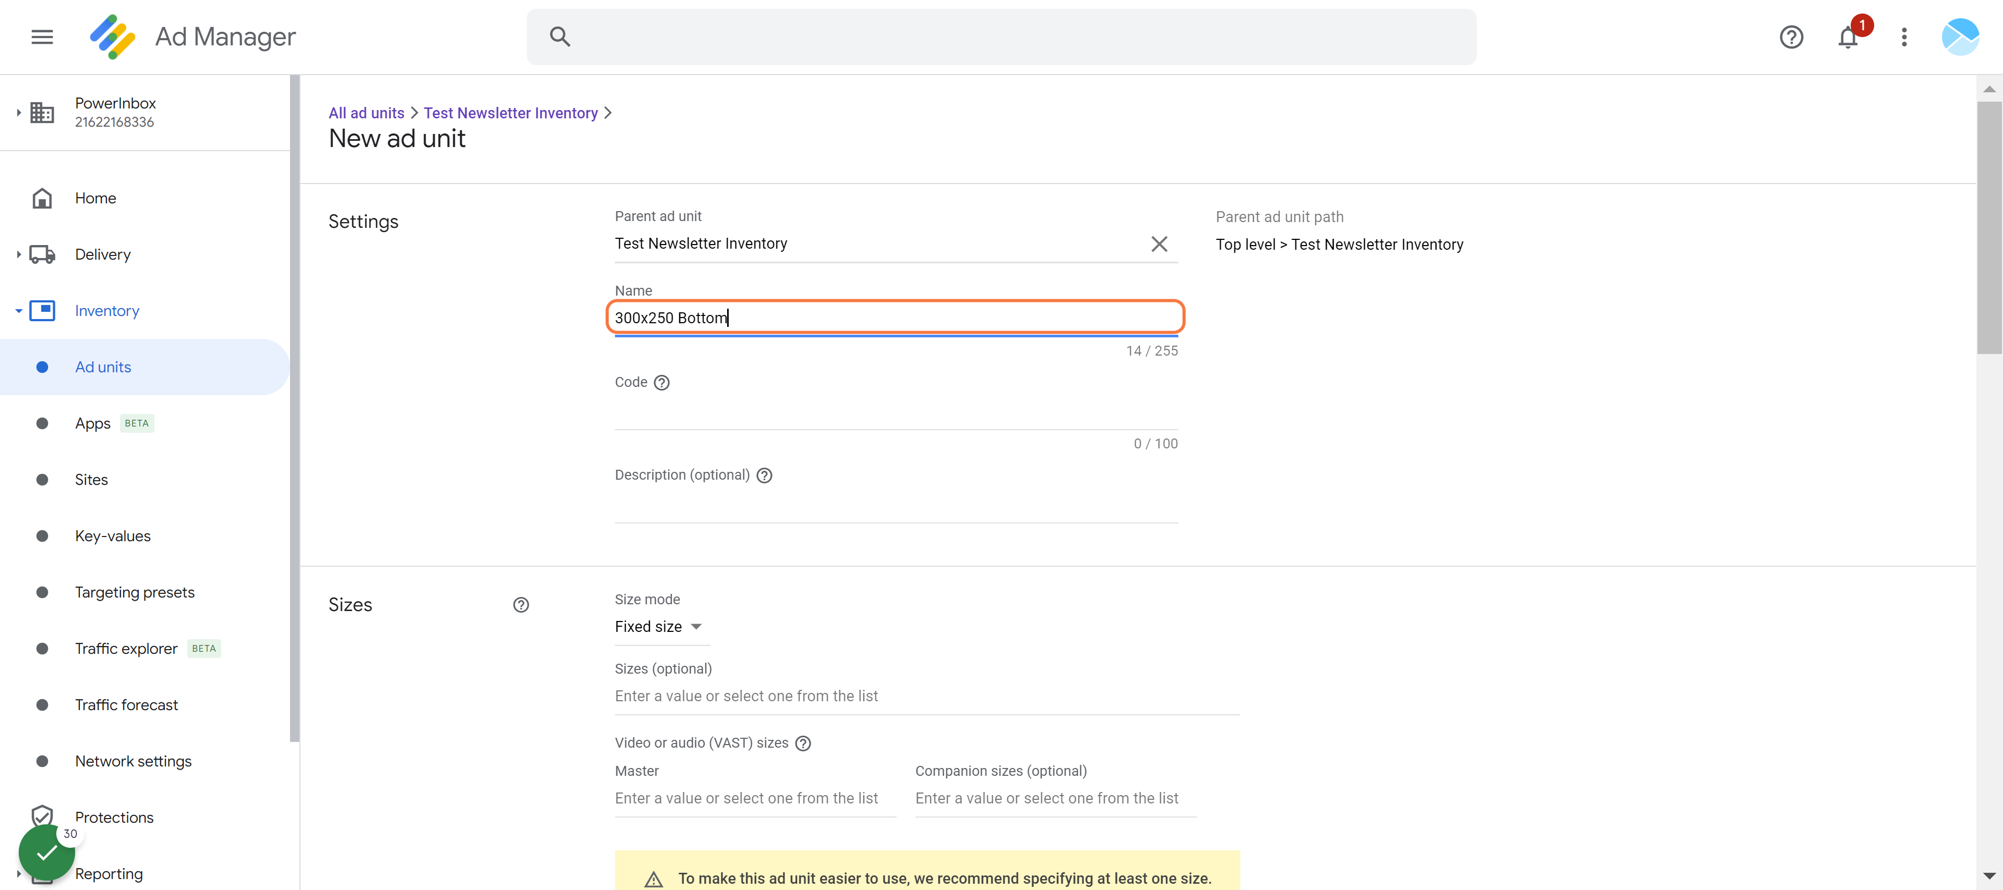Image resolution: width=2003 pixels, height=890 pixels.
Task: Click the search magnifier icon
Action: coord(560,36)
